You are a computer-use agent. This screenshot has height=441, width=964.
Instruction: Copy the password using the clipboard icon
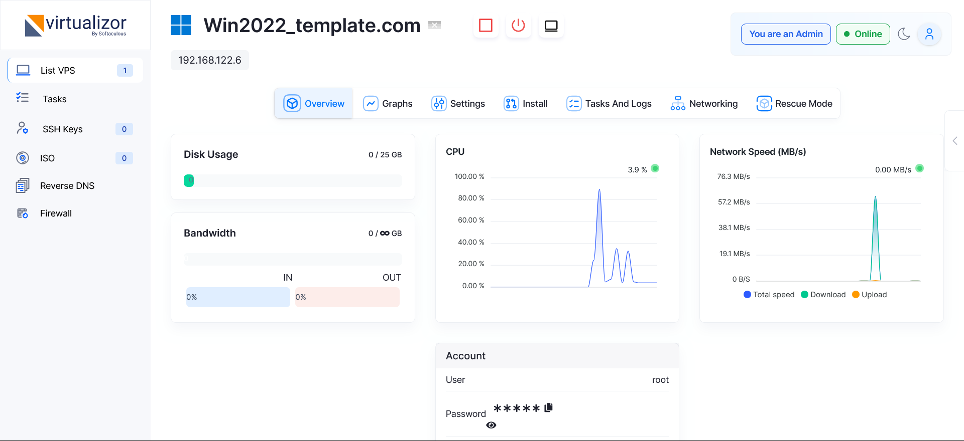(549, 407)
